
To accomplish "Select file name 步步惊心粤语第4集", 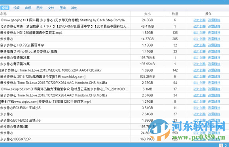I will 14,127.
